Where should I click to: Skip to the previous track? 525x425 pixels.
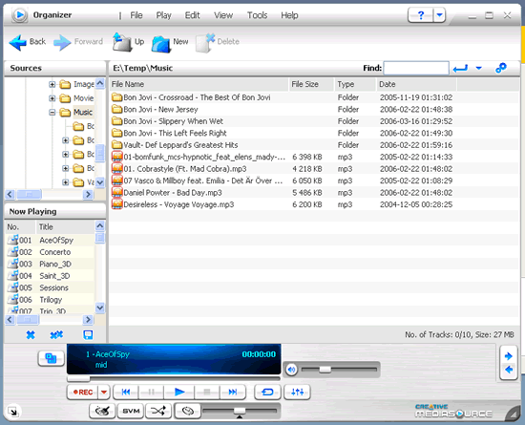click(x=126, y=392)
